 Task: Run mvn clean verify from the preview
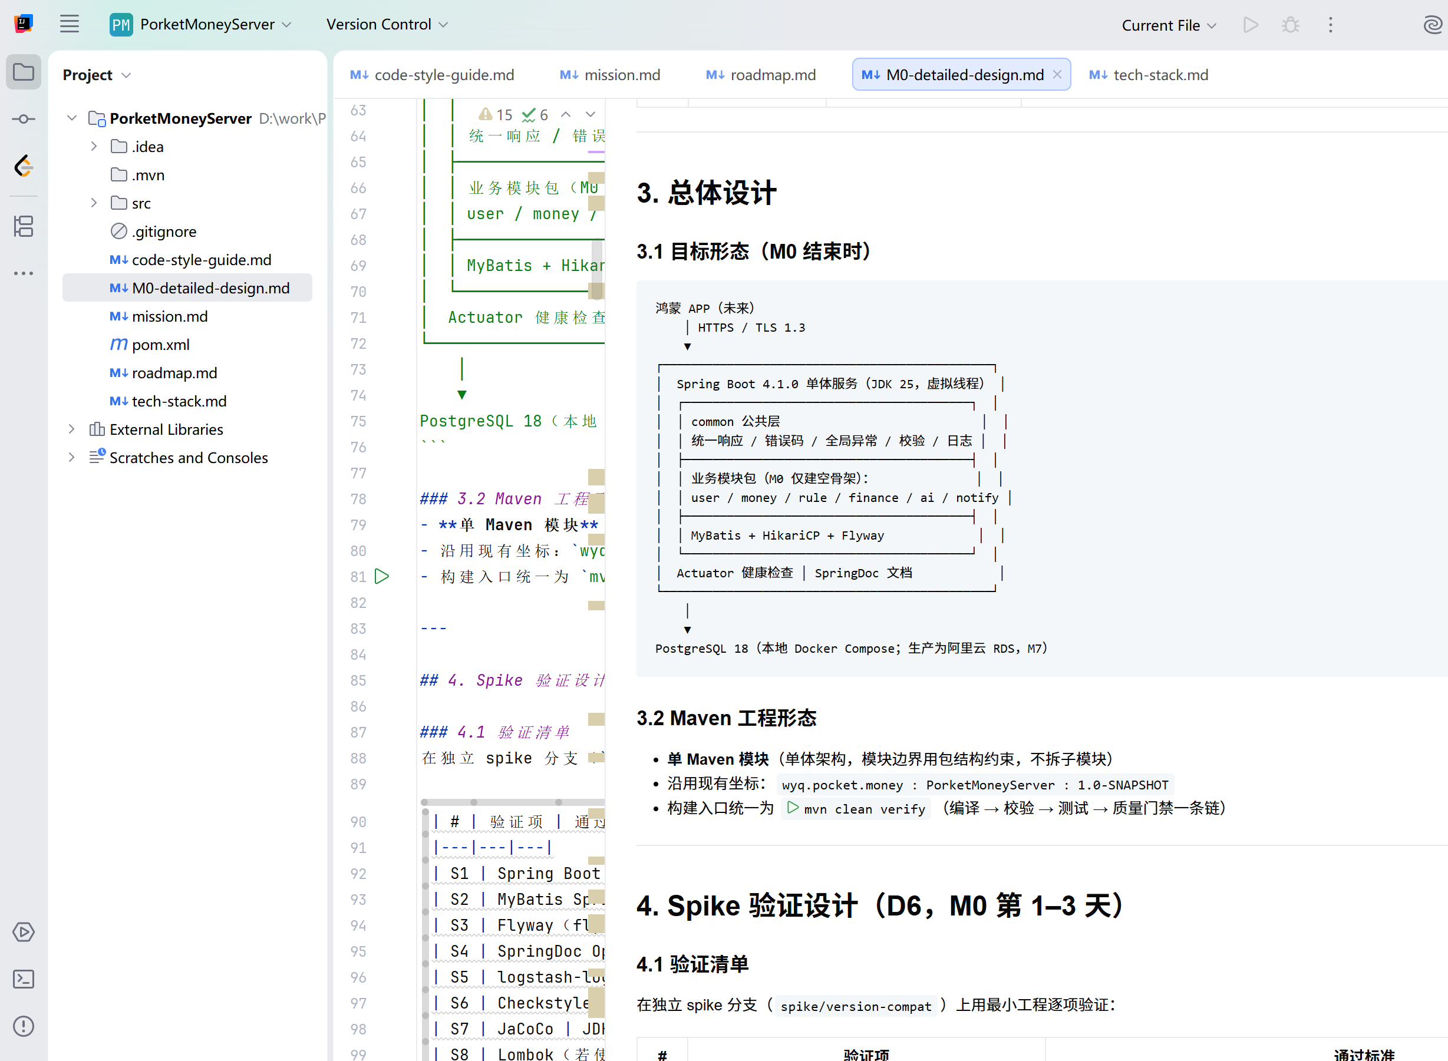(x=793, y=808)
